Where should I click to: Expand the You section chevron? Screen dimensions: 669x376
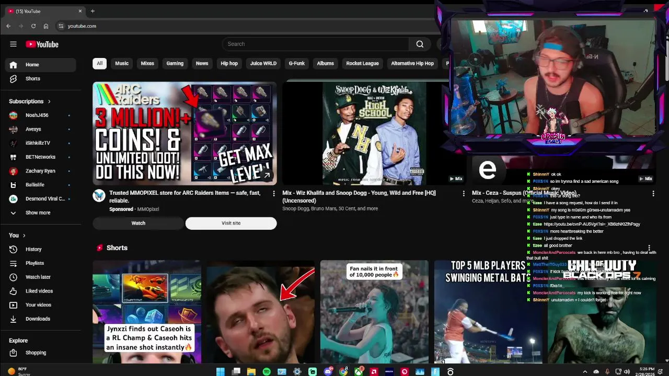(24, 236)
